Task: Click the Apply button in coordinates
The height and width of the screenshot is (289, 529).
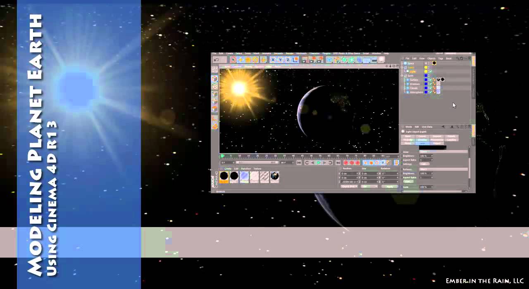Action: 390,187
